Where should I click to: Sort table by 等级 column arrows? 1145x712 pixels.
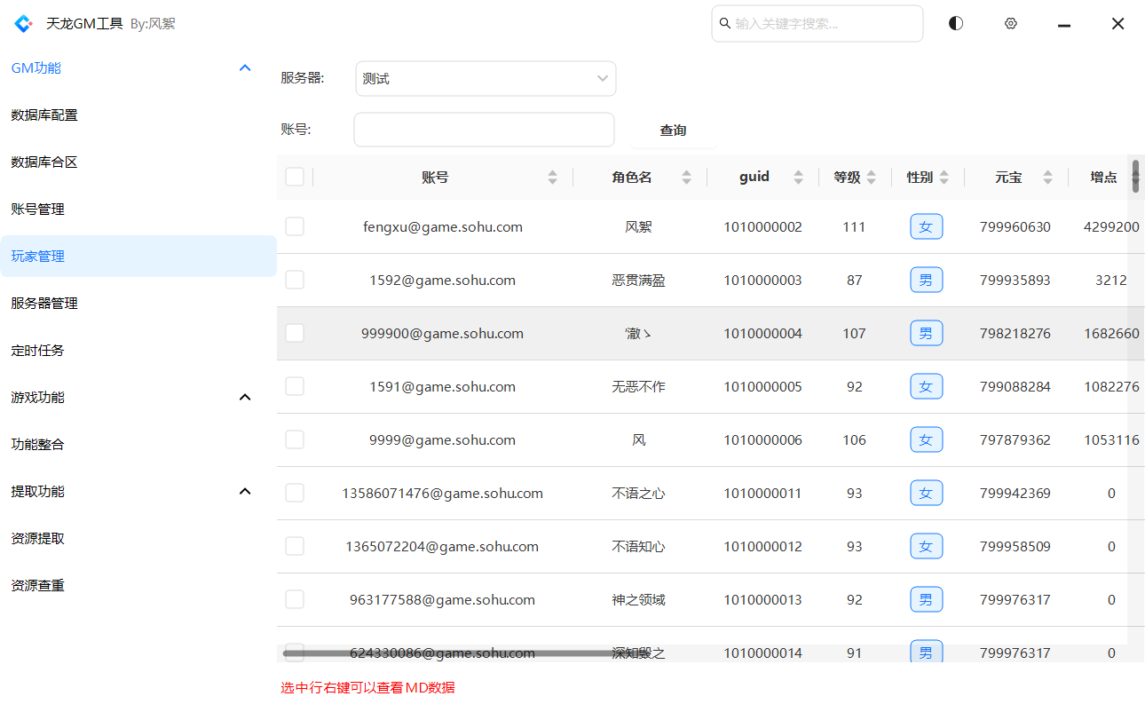[x=871, y=178]
